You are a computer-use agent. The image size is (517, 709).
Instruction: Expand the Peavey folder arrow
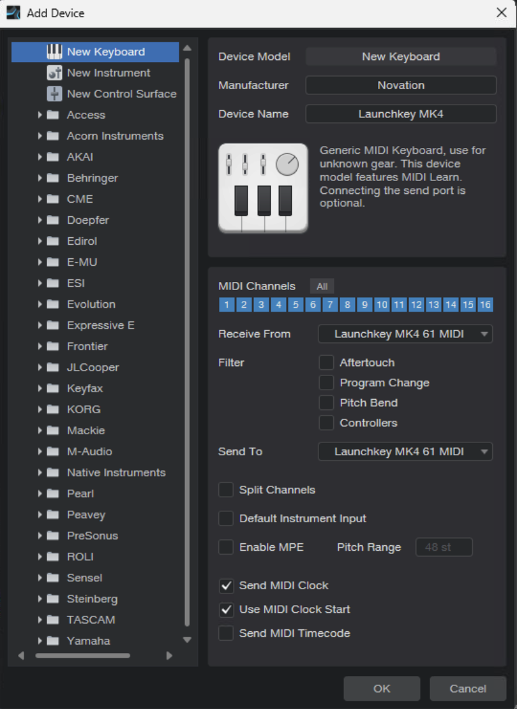click(40, 515)
